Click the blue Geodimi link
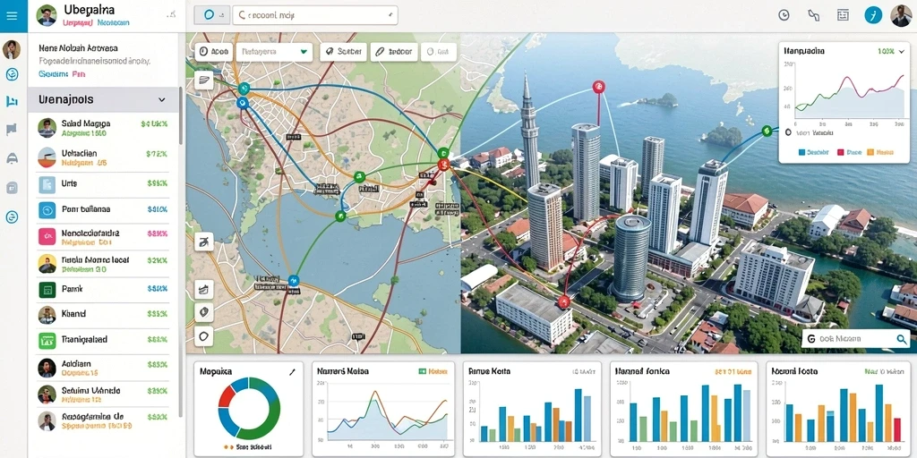This screenshot has width=917, height=458. point(53,74)
